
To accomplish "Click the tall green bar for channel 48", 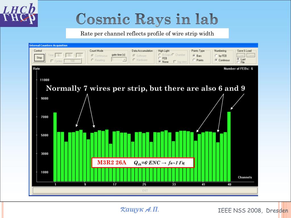I will pyautogui.click(x=229, y=146).
